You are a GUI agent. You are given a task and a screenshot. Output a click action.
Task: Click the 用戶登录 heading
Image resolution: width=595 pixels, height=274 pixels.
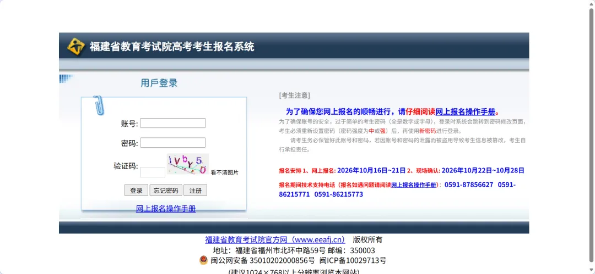[x=159, y=83]
